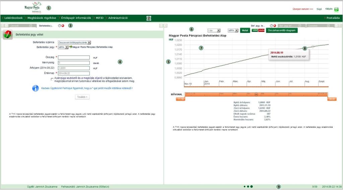343x190 pixels.
Task: Click the chart data point marker on the line
Action: coord(313,47)
